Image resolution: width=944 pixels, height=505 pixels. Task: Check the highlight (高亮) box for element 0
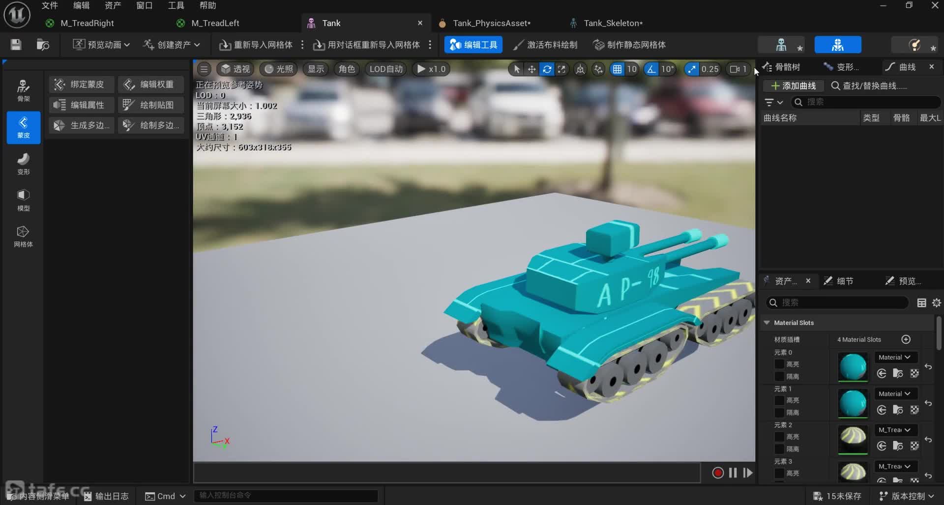779,364
